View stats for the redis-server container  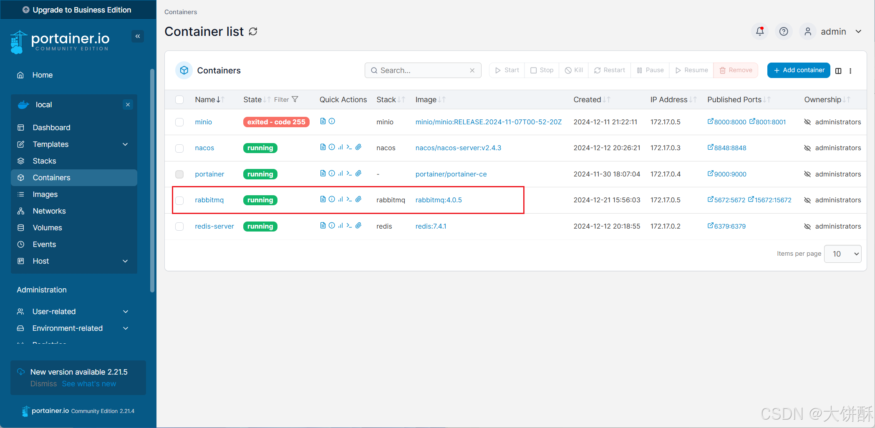click(340, 226)
